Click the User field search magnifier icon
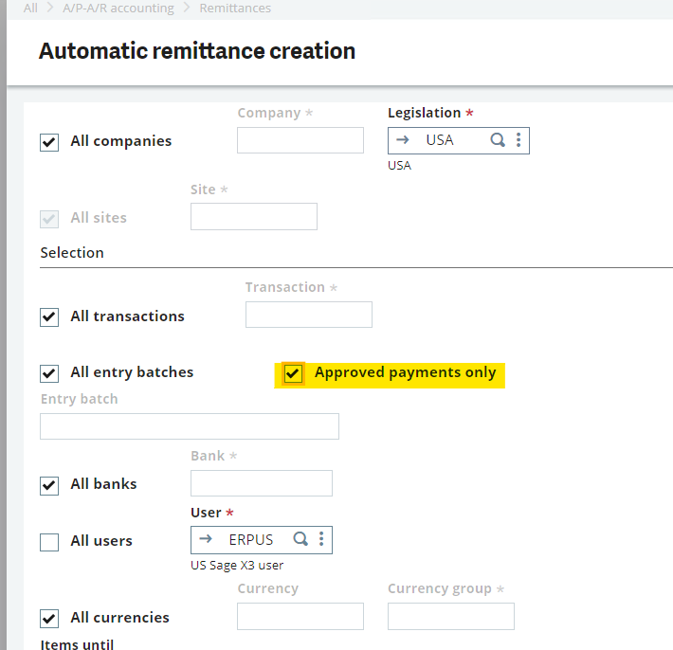 point(300,539)
